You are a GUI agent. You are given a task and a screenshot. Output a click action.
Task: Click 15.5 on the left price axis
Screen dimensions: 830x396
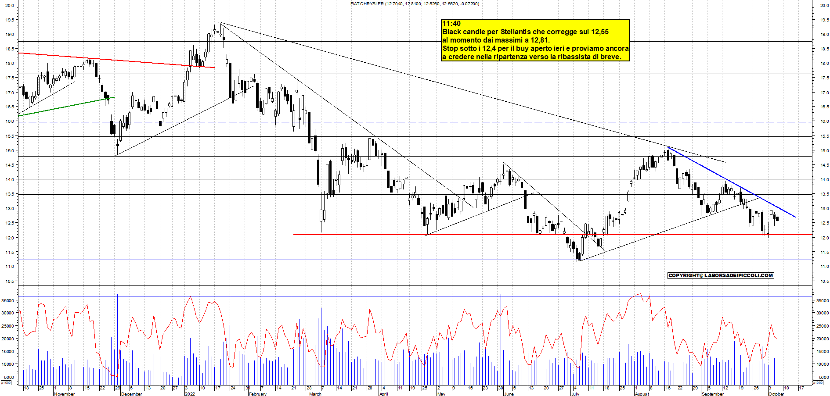pyautogui.click(x=10, y=136)
